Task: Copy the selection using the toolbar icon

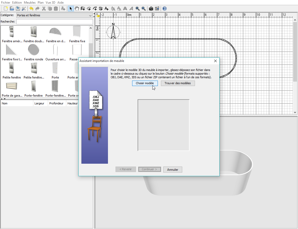Action: [x=50, y=9]
